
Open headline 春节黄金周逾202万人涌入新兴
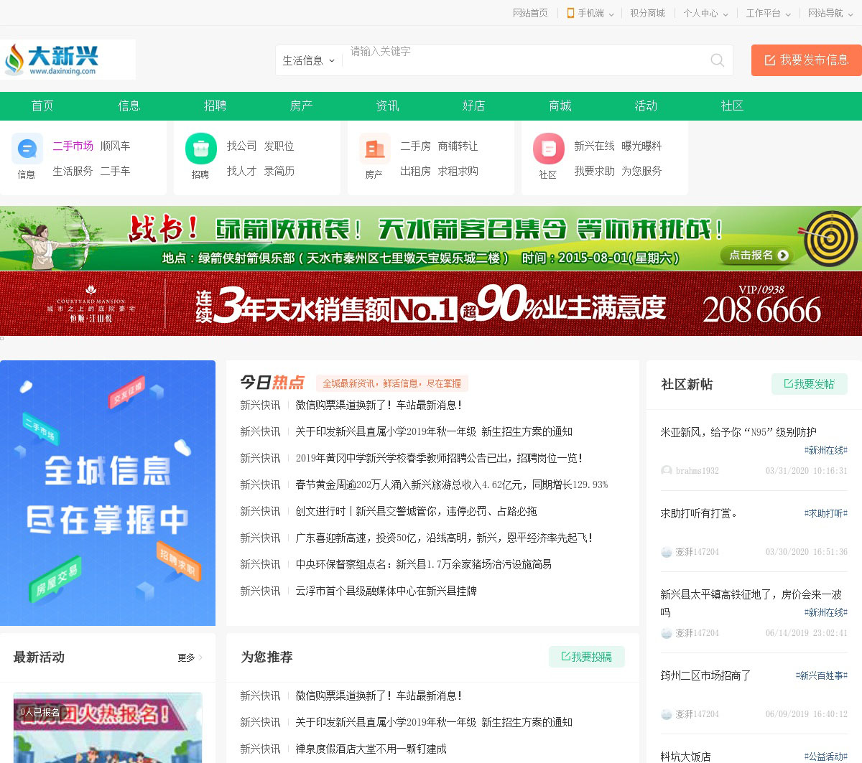(x=452, y=485)
